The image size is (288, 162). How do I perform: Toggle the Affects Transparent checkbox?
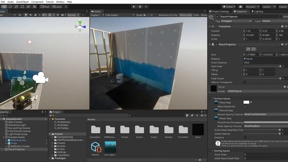coord(244,82)
